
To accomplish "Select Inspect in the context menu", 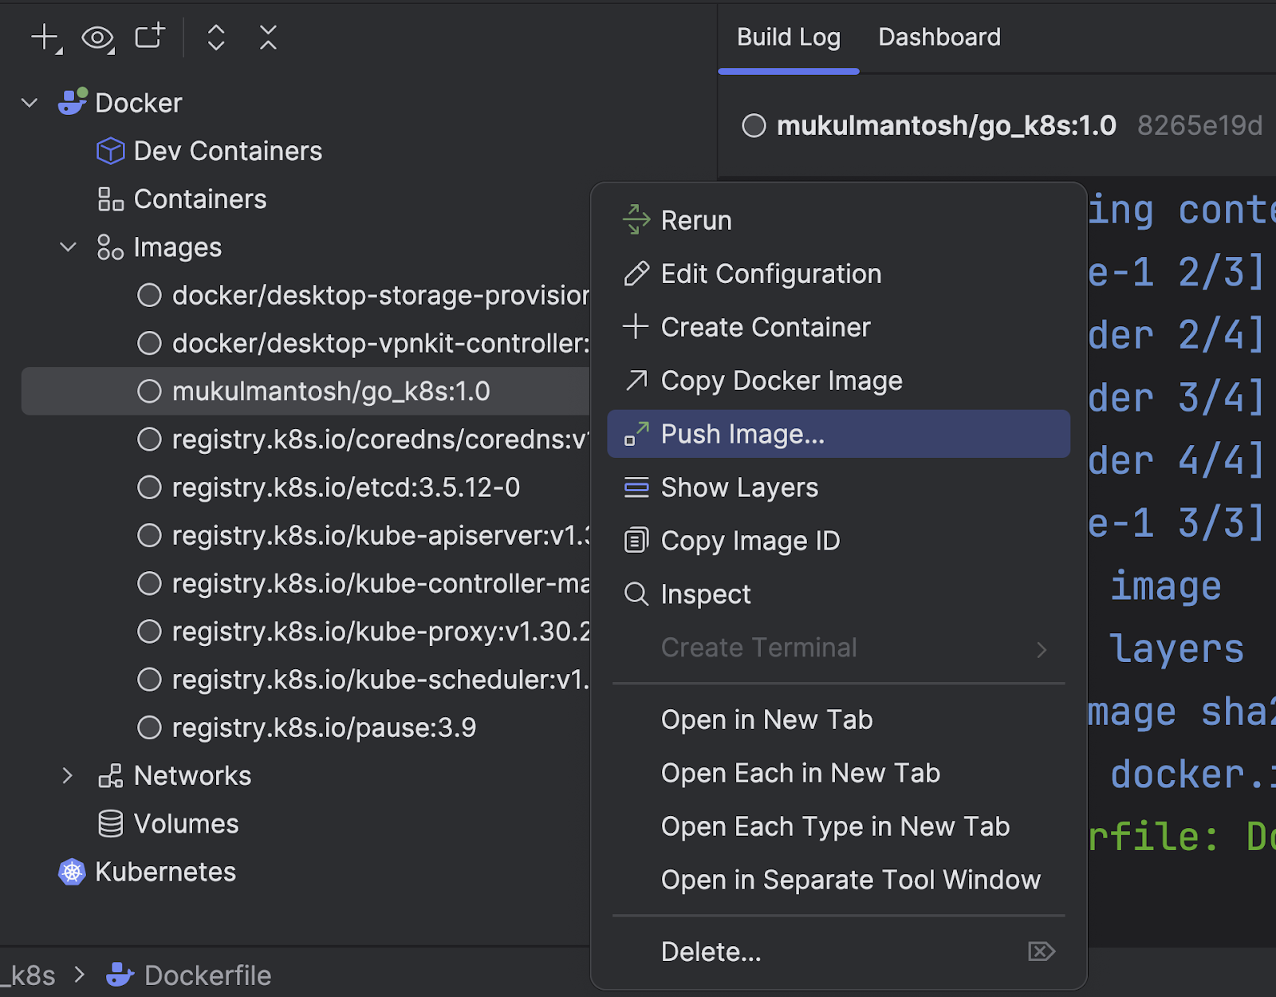I will click(x=839, y=594).
